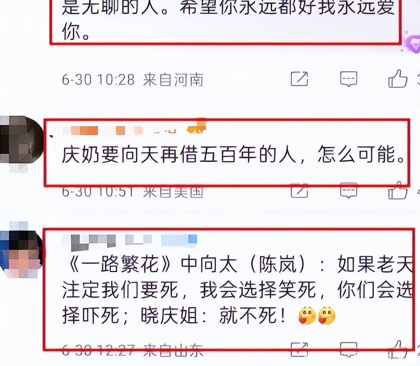Like the comment posted from 河南
420x366 pixels.
pos(398,79)
